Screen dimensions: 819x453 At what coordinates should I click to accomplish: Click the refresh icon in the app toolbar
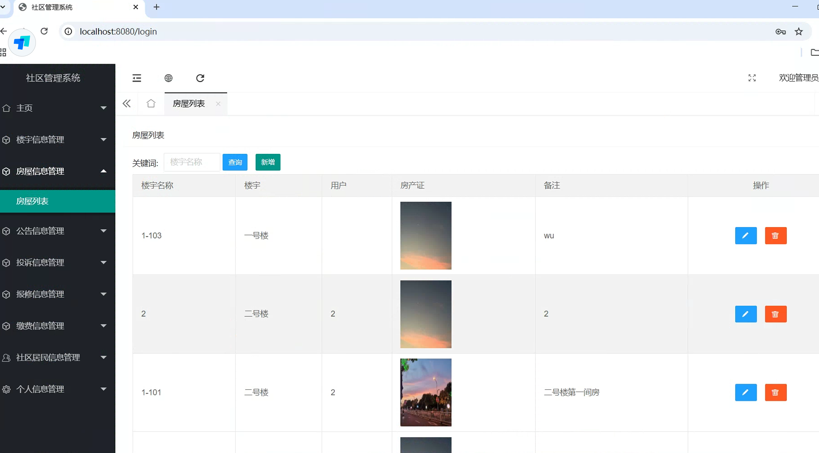(x=200, y=78)
